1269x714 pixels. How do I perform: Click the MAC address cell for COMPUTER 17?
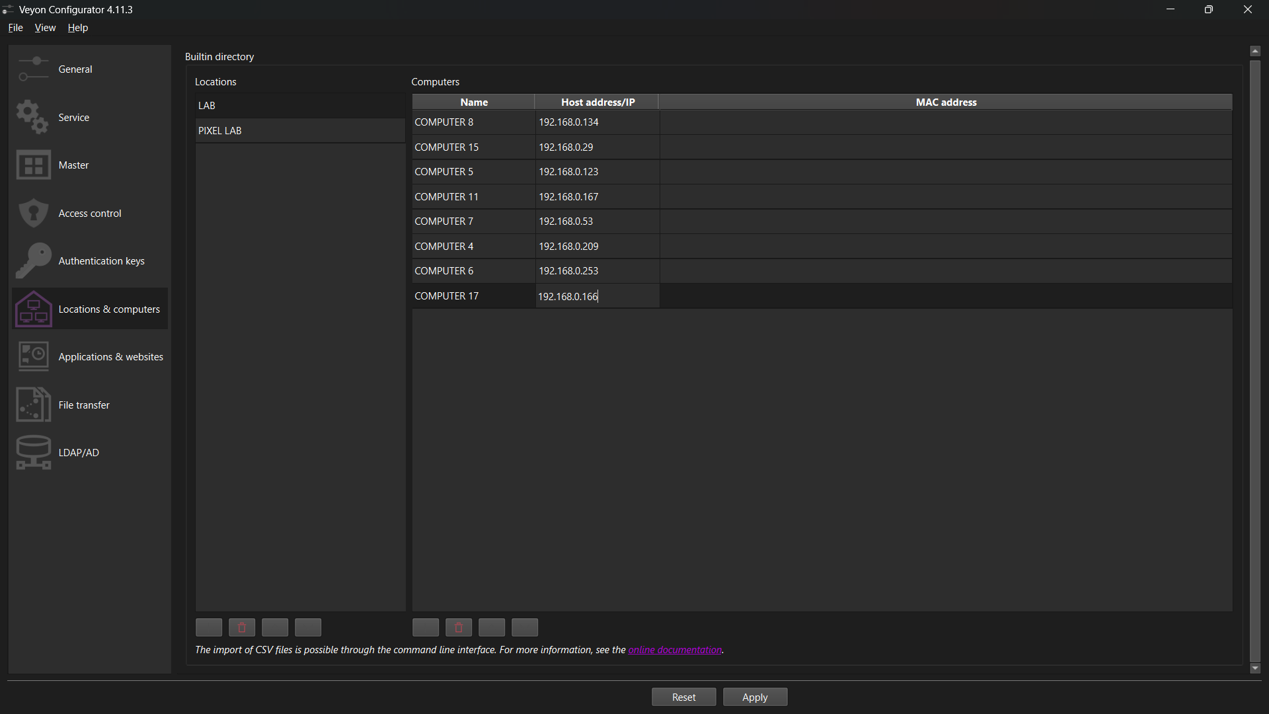(x=946, y=296)
